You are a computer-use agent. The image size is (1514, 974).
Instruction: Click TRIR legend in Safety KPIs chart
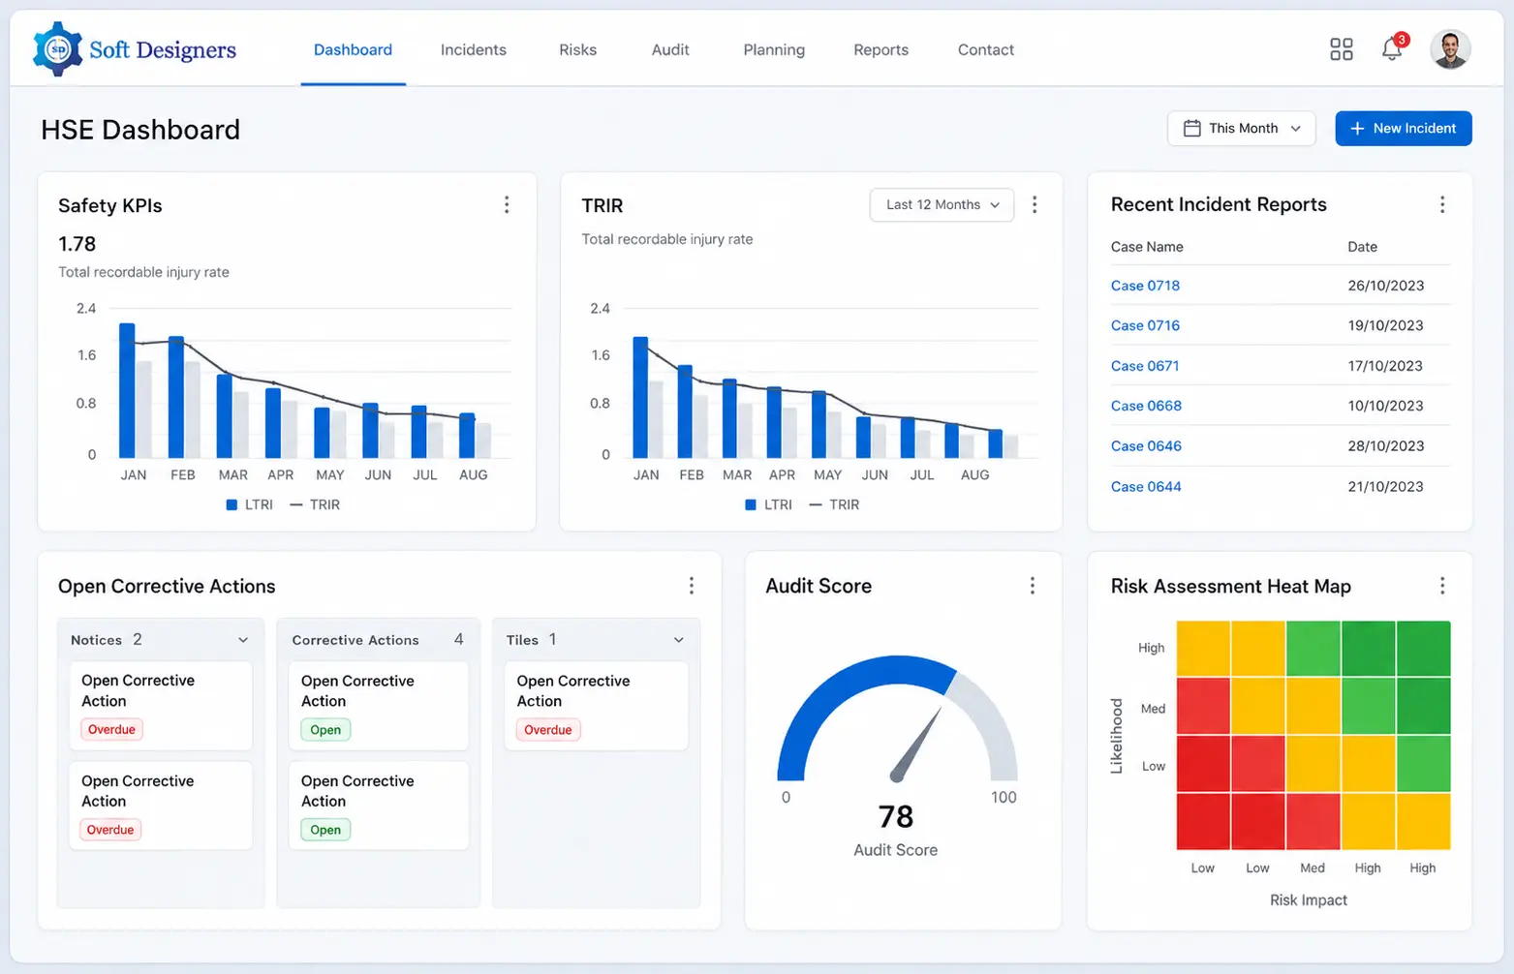tap(315, 504)
